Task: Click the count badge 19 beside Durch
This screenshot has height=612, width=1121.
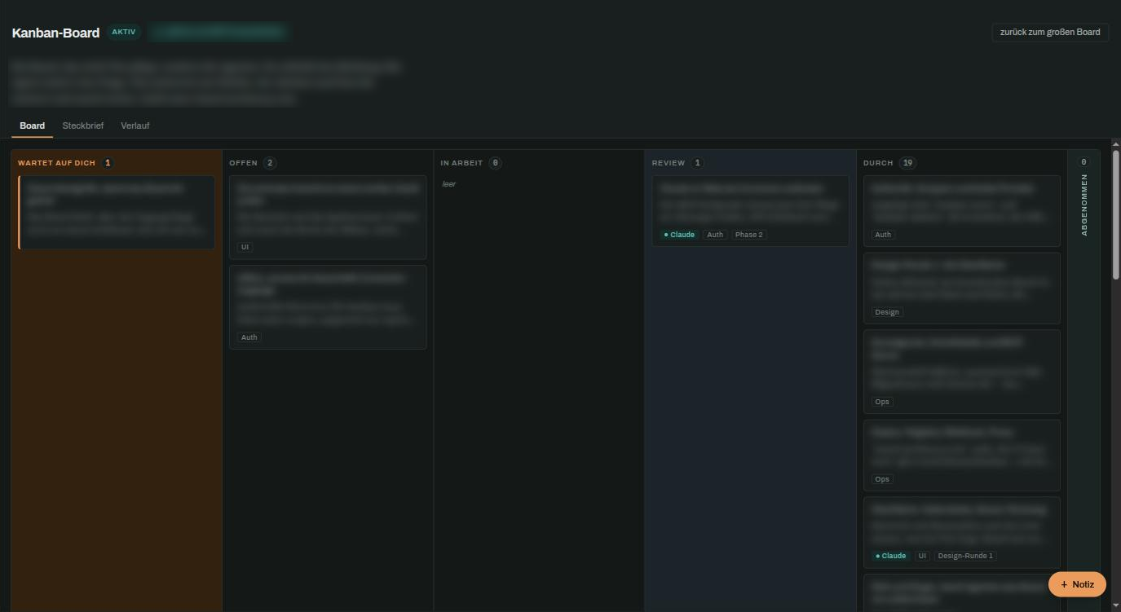Action: (907, 163)
